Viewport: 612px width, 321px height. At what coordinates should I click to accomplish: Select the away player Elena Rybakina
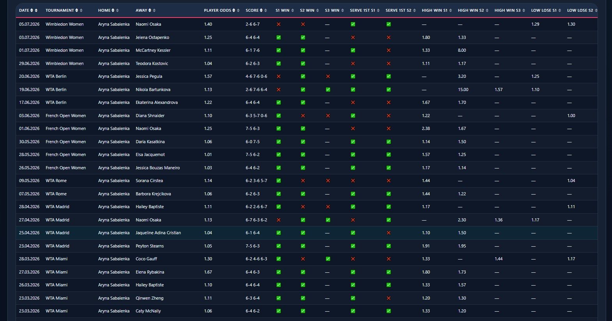click(150, 272)
